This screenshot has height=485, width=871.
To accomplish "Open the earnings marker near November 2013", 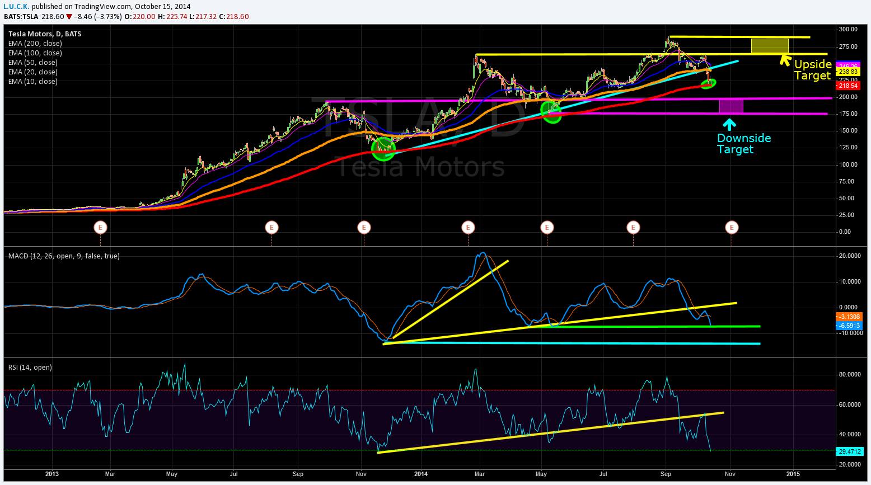I will pos(364,227).
